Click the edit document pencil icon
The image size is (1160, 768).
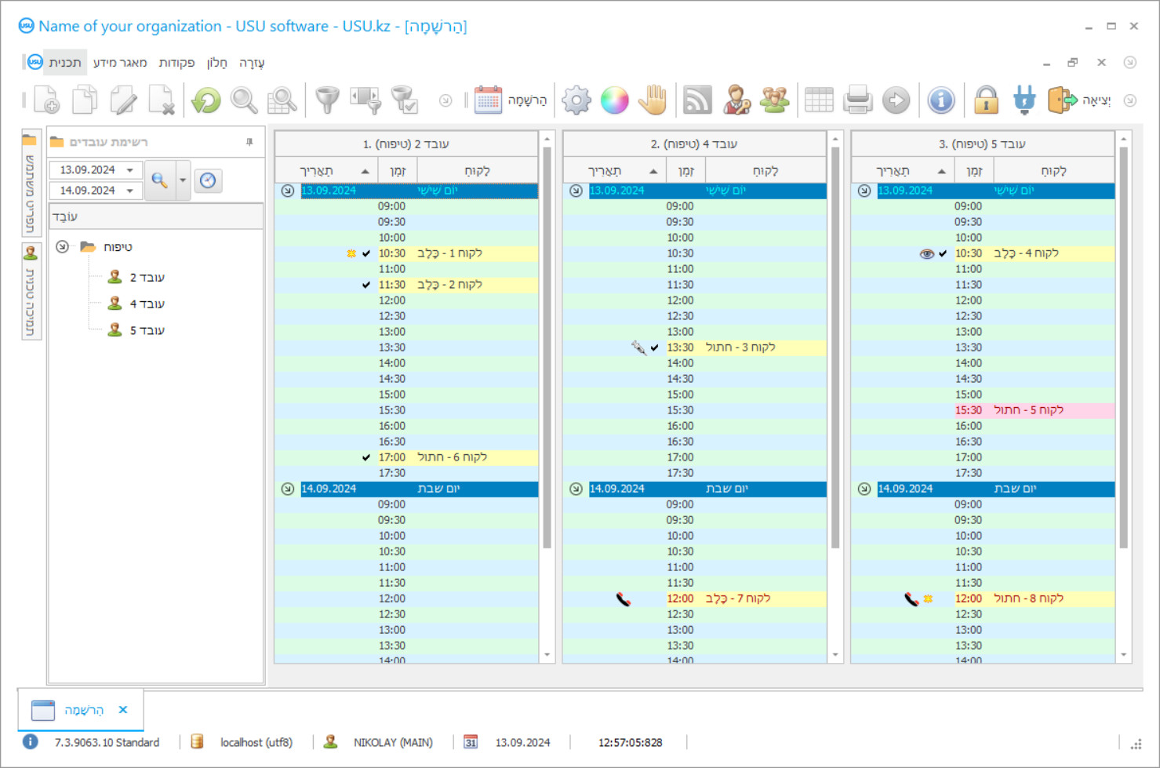click(123, 100)
